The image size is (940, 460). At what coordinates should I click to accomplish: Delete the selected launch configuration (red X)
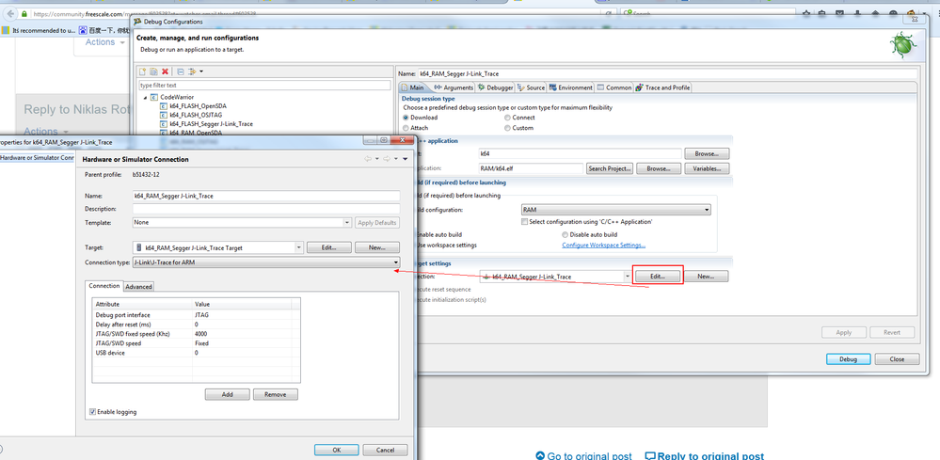tap(165, 71)
